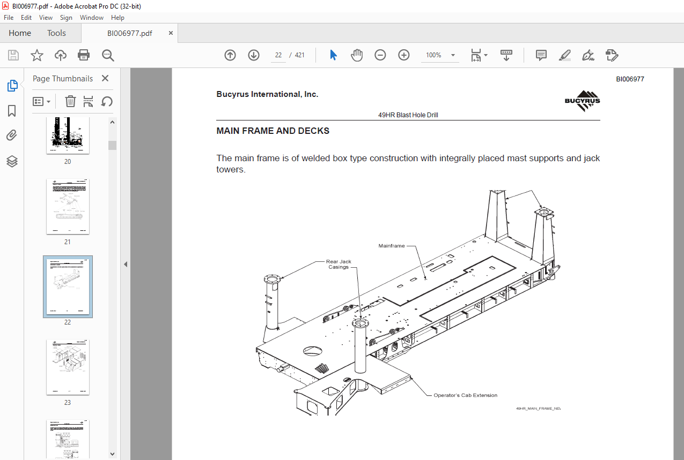Open the Help menu
Image resolution: width=684 pixels, height=460 pixels.
coord(117,18)
